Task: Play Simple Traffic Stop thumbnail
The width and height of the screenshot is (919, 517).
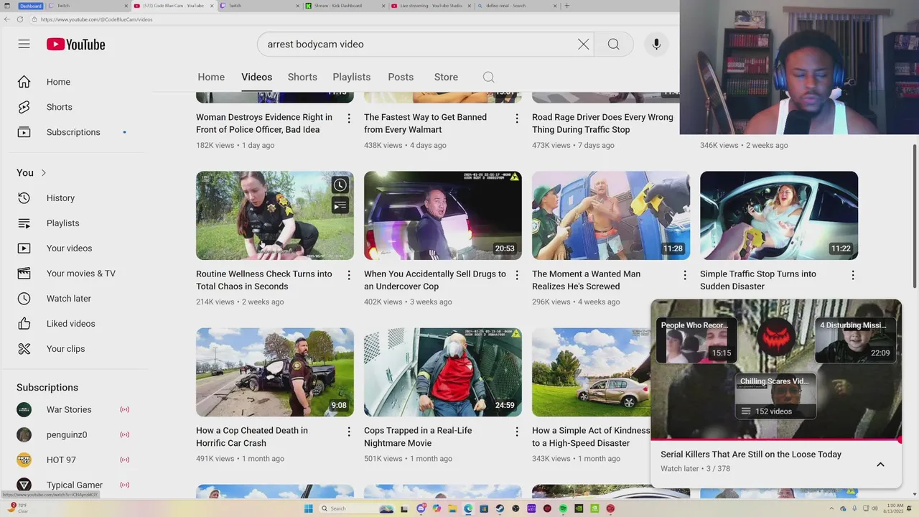Action: pyautogui.click(x=779, y=215)
